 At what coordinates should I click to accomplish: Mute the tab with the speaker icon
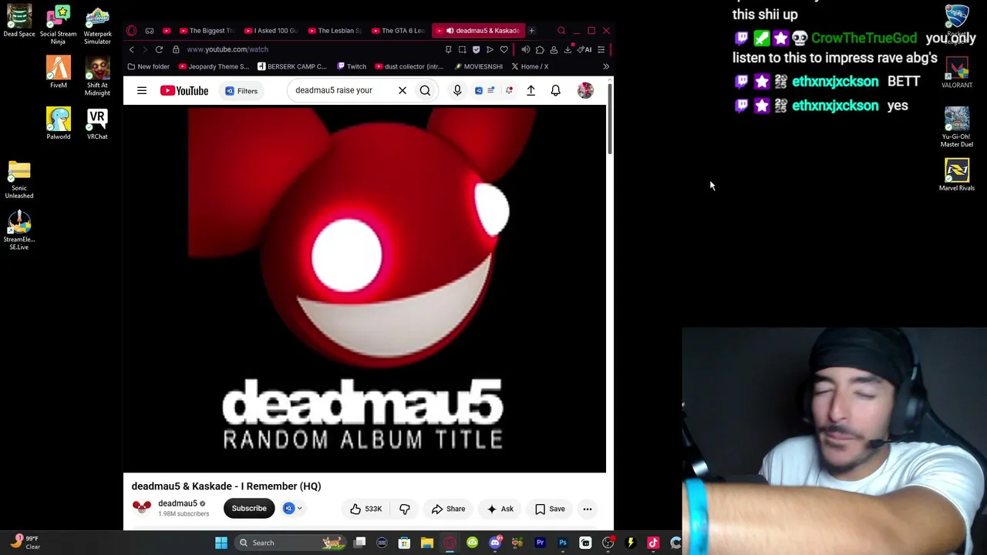(526, 49)
